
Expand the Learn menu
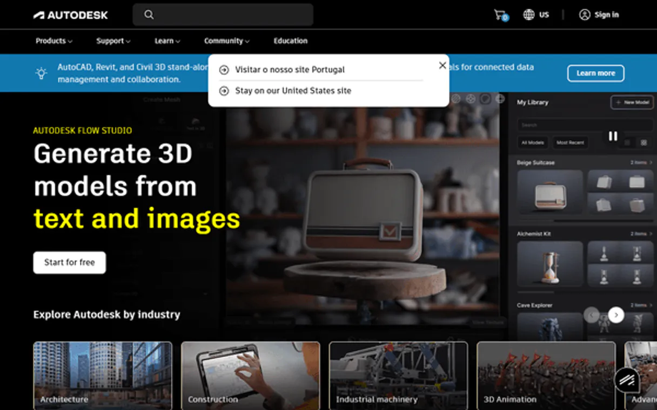167,41
